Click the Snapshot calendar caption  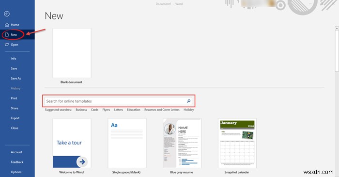coord(237,172)
